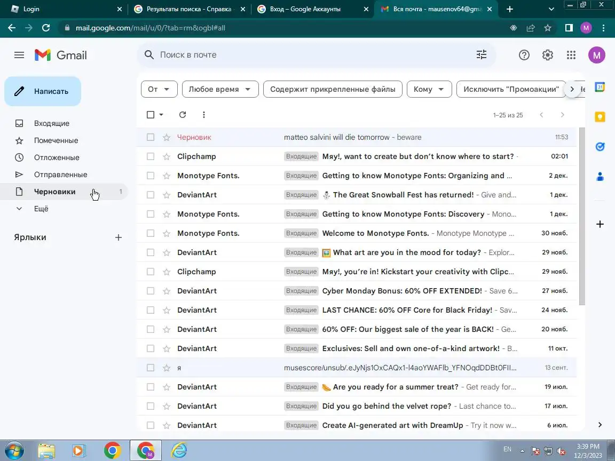The image size is (615, 461).
Task: Open Google Tasks side panel icon
Action: coord(600,147)
